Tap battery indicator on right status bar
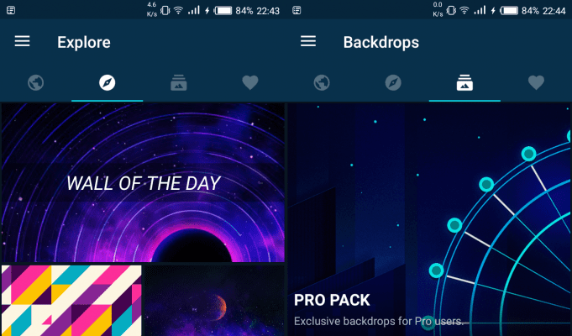 tap(509, 11)
